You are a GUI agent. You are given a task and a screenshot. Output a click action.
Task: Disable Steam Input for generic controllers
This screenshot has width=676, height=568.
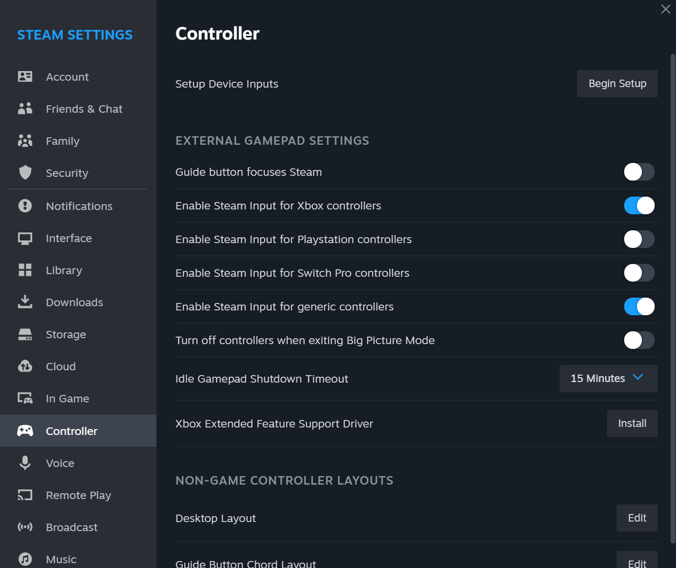(639, 307)
